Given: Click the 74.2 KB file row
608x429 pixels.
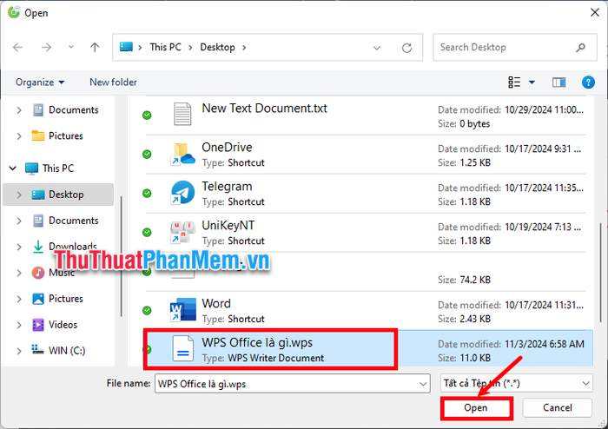Looking at the screenshot, I should tap(365, 272).
